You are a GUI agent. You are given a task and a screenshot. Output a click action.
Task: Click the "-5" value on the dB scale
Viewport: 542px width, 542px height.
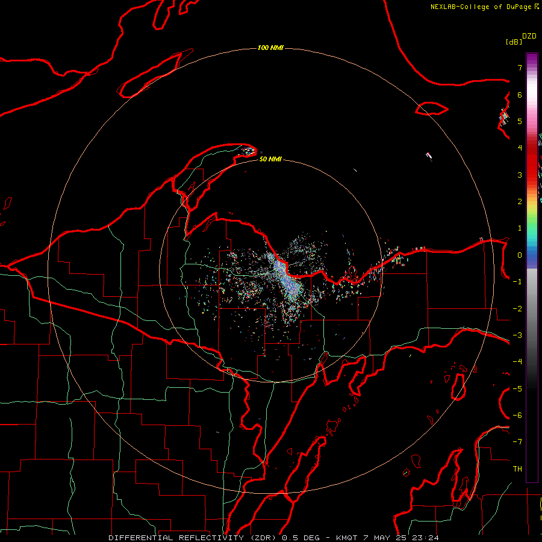tap(517, 389)
